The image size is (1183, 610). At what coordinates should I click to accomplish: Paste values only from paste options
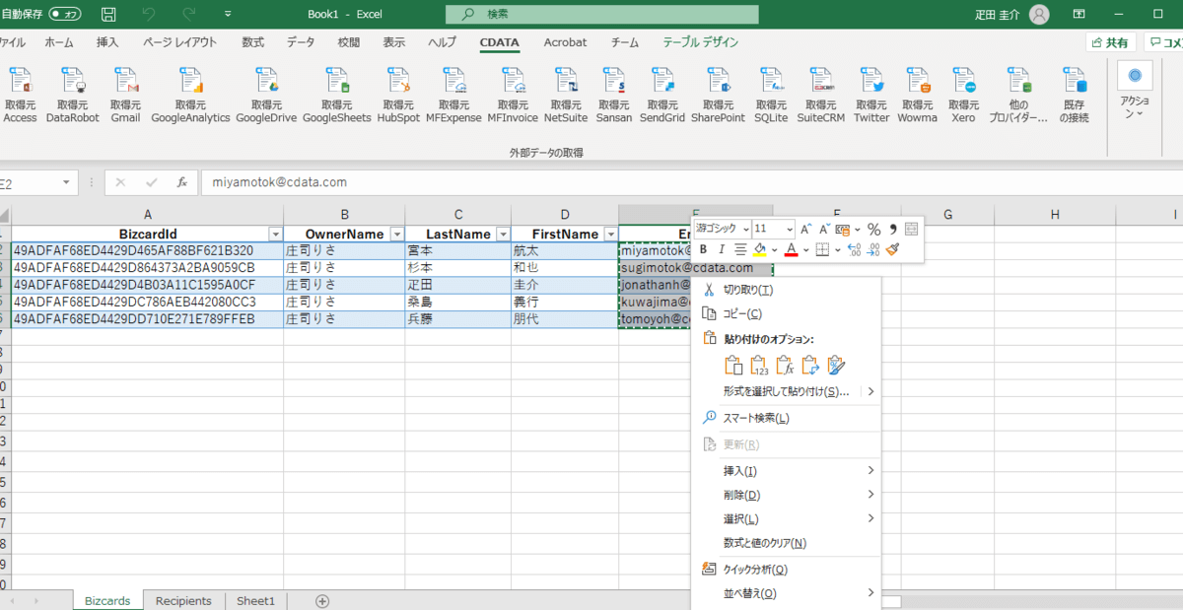760,366
